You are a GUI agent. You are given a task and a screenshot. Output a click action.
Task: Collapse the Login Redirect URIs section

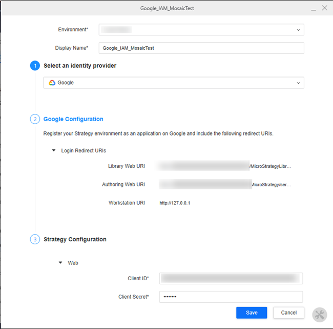tap(54, 151)
